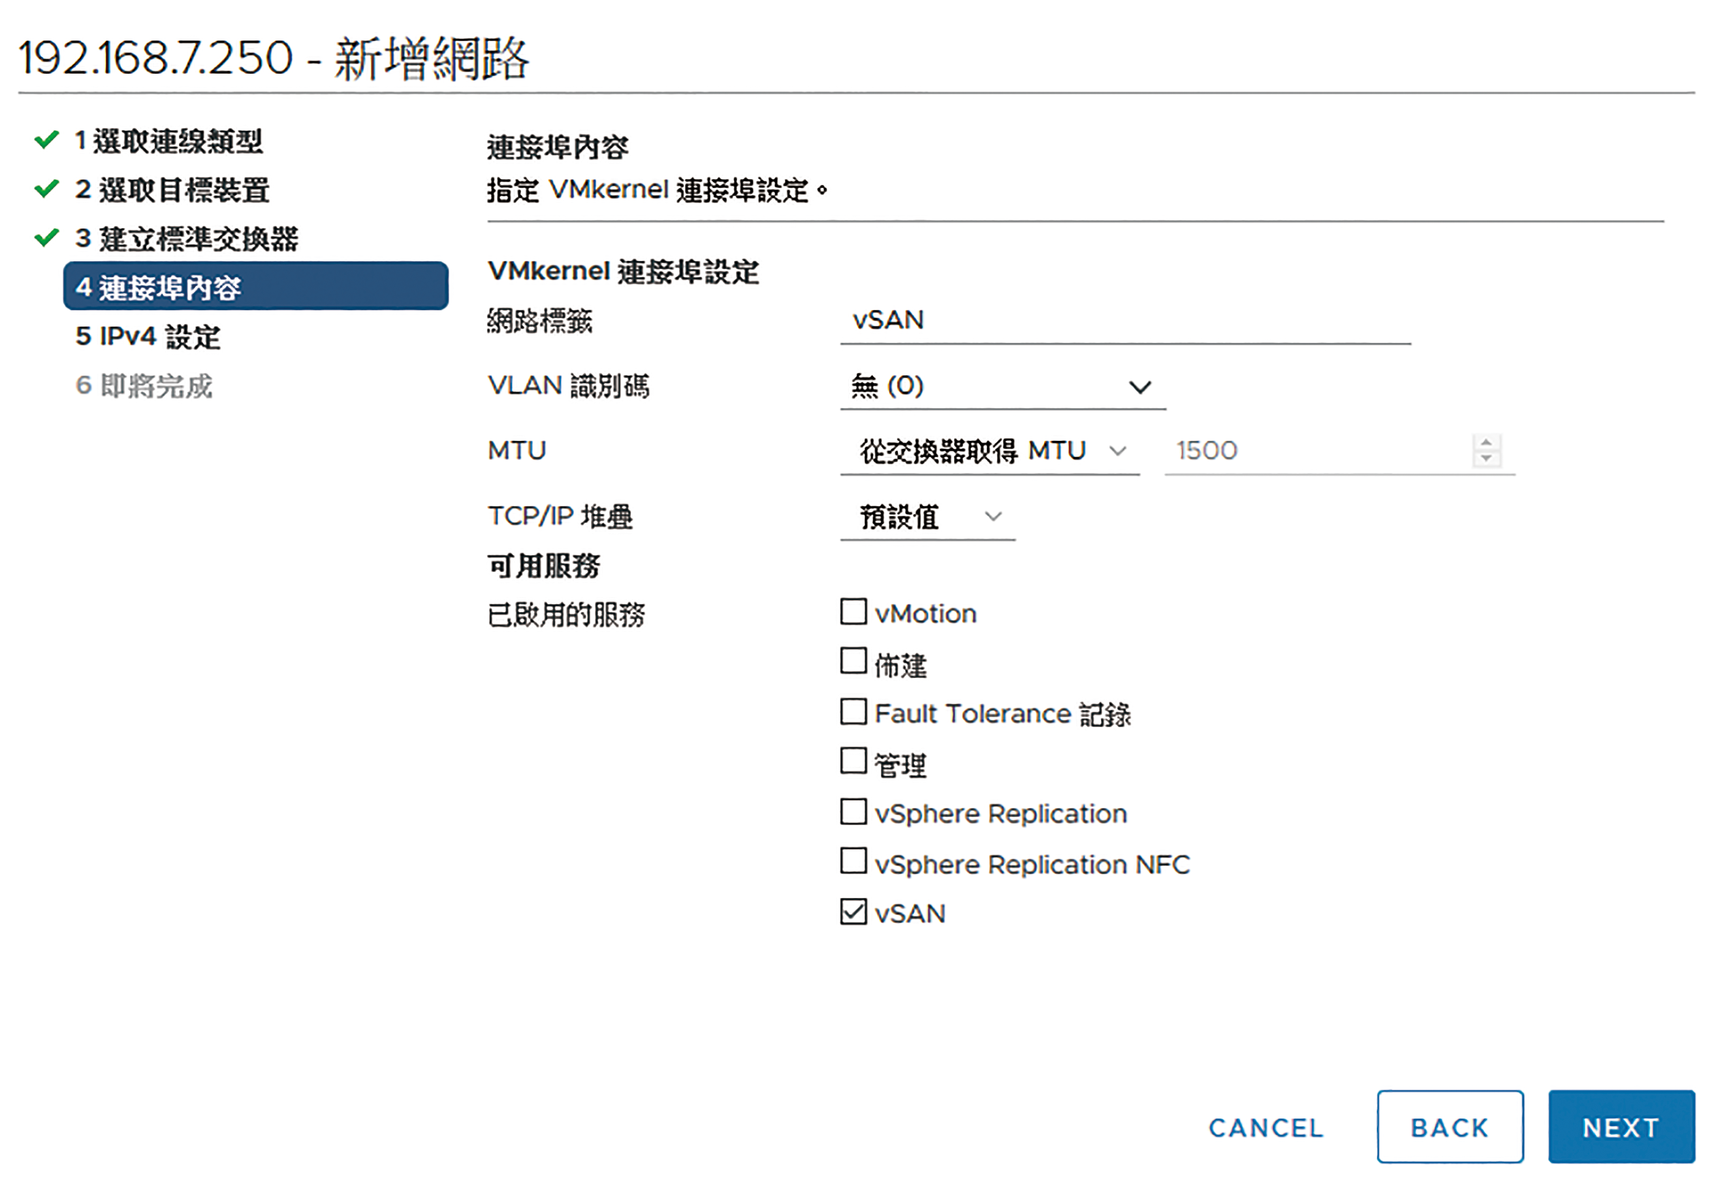Expand the TCP/IP 堆疊 預設值 dropdown
1716x1184 pixels.
coord(928,517)
